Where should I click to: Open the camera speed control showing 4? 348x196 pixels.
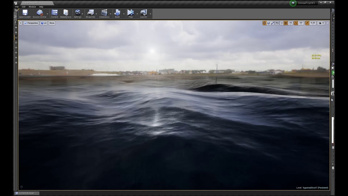tap(322, 23)
